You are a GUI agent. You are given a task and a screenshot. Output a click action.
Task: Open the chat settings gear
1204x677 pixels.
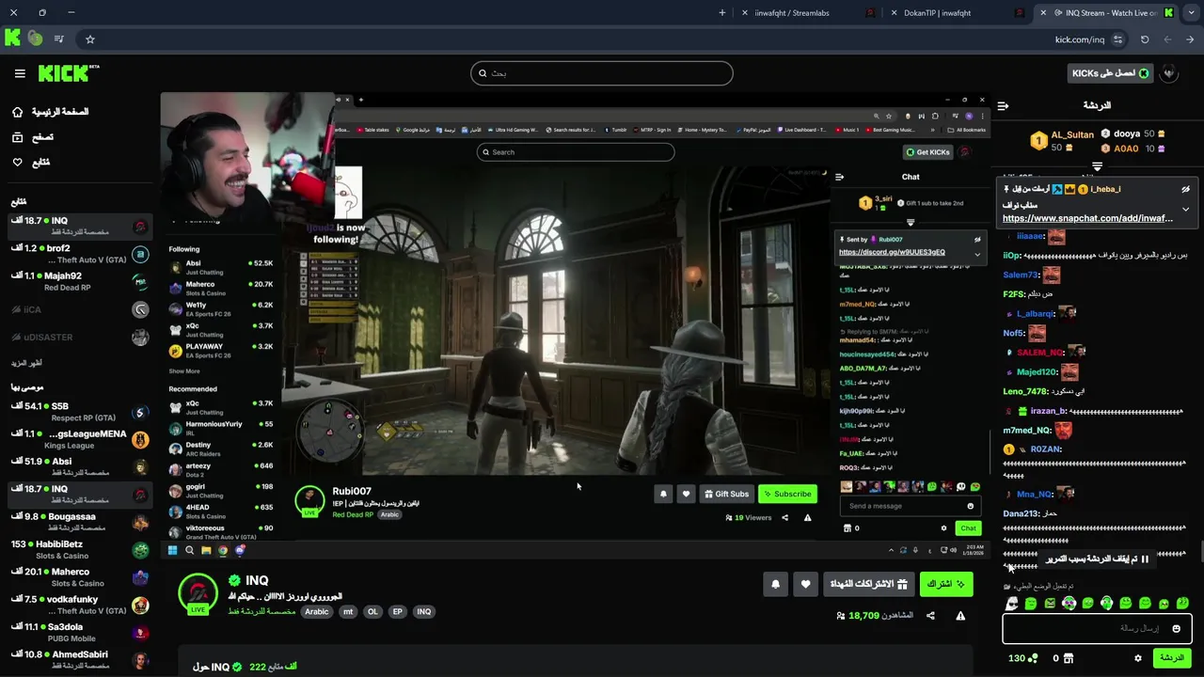pyautogui.click(x=1138, y=658)
